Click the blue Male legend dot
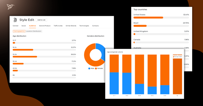Image resolution: width=203 pixels, height=106 pixels. coord(89,68)
